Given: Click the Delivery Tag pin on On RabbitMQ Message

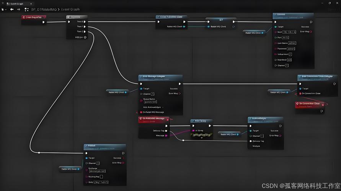Looking at the screenshot, I should pos(166,131).
